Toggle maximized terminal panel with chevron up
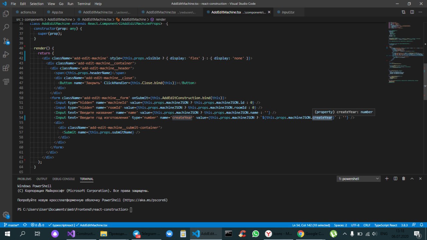The image size is (427, 240). (412, 179)
